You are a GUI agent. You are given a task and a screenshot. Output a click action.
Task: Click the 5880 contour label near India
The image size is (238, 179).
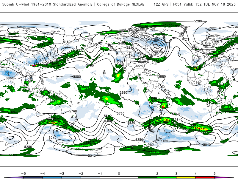click(x=9, y=78)
